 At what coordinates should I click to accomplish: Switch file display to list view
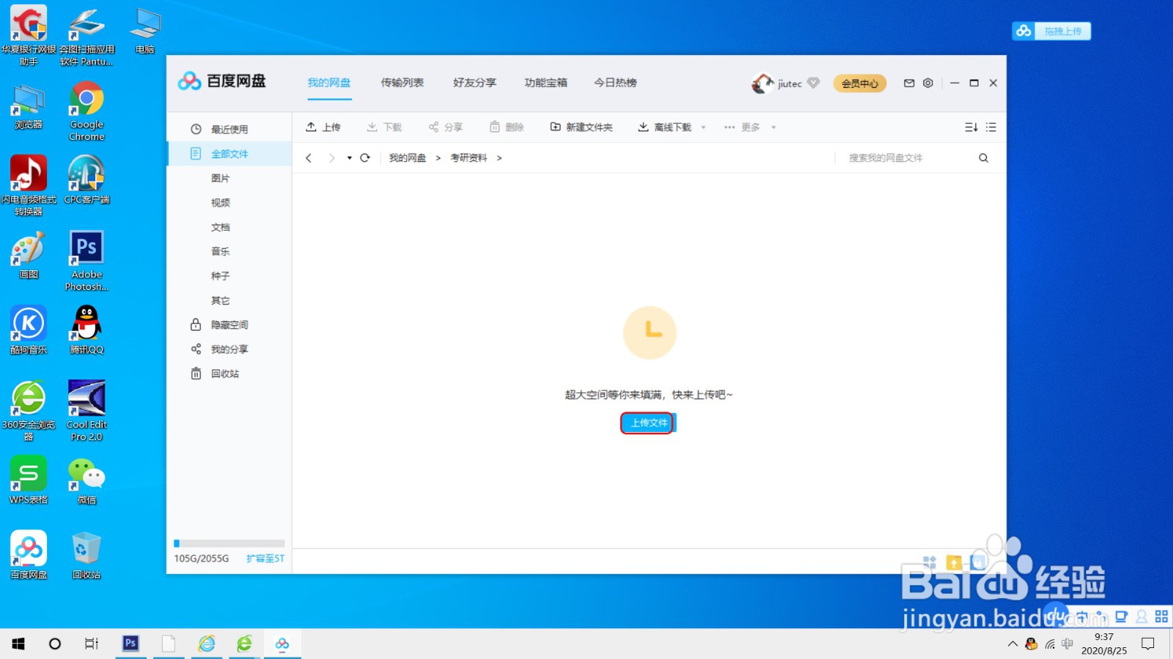991,127
